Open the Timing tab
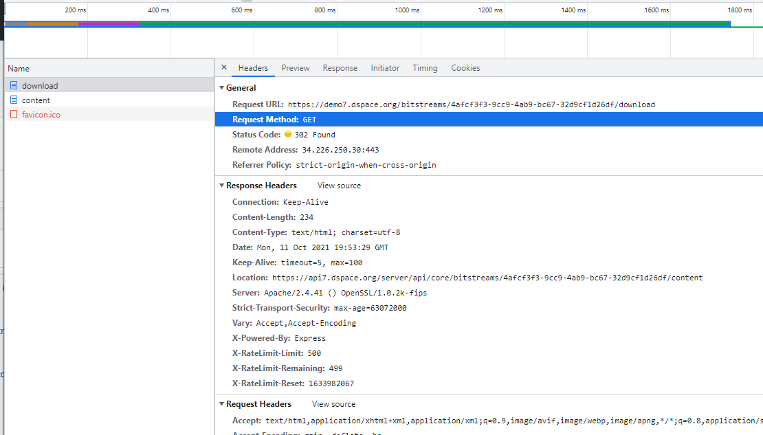763x435 pixels. pos(425,68)
